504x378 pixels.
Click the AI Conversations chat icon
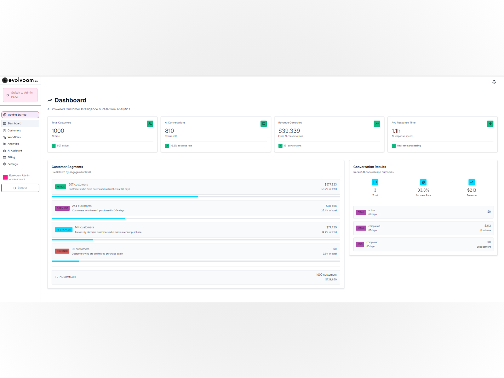coord(264,124)
